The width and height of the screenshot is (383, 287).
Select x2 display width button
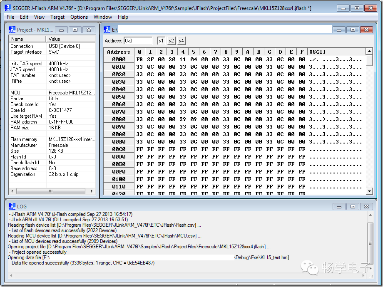[171, 41]
